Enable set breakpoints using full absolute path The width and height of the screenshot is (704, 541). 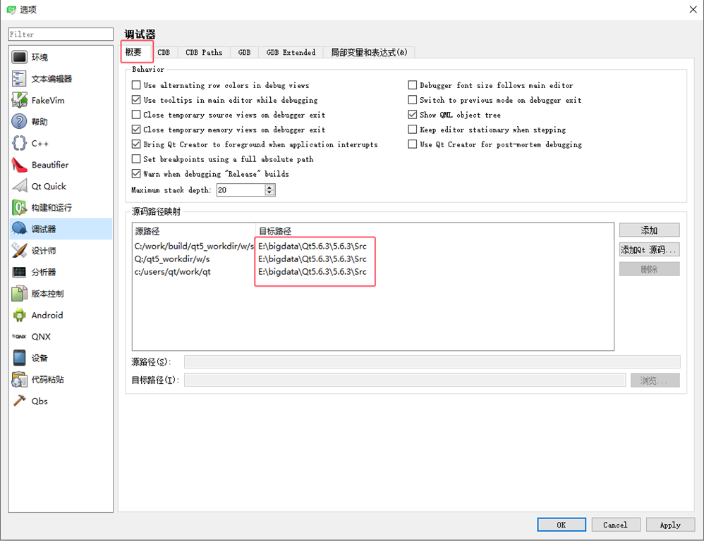click(x=136, y=158)
